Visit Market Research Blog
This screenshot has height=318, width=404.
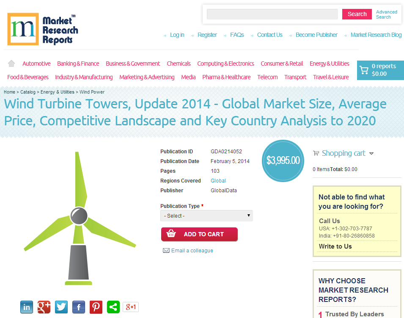(376, 35)
